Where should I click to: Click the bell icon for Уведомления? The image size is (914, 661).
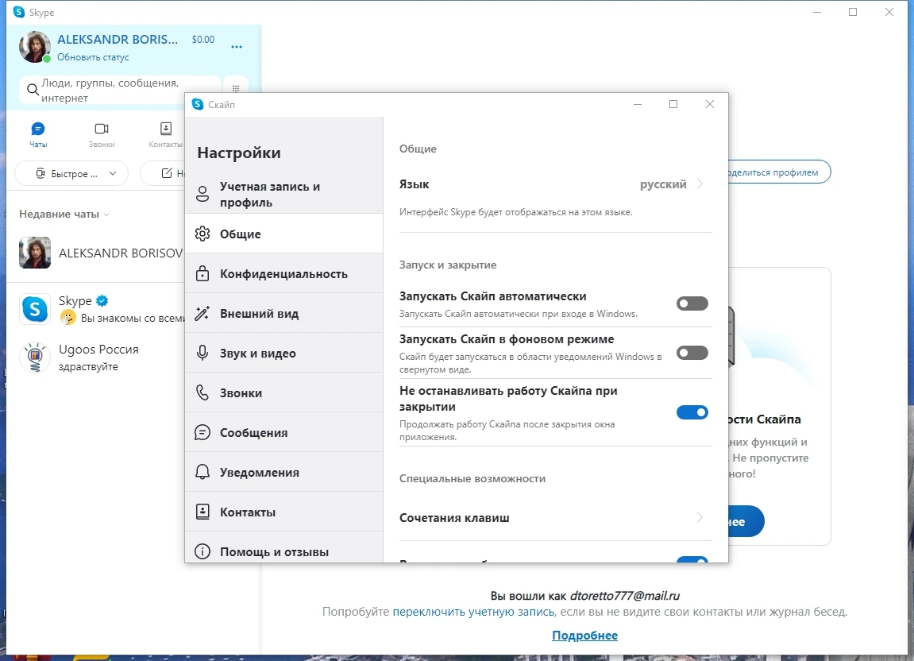pyautogui.click(x=202, y=472)
